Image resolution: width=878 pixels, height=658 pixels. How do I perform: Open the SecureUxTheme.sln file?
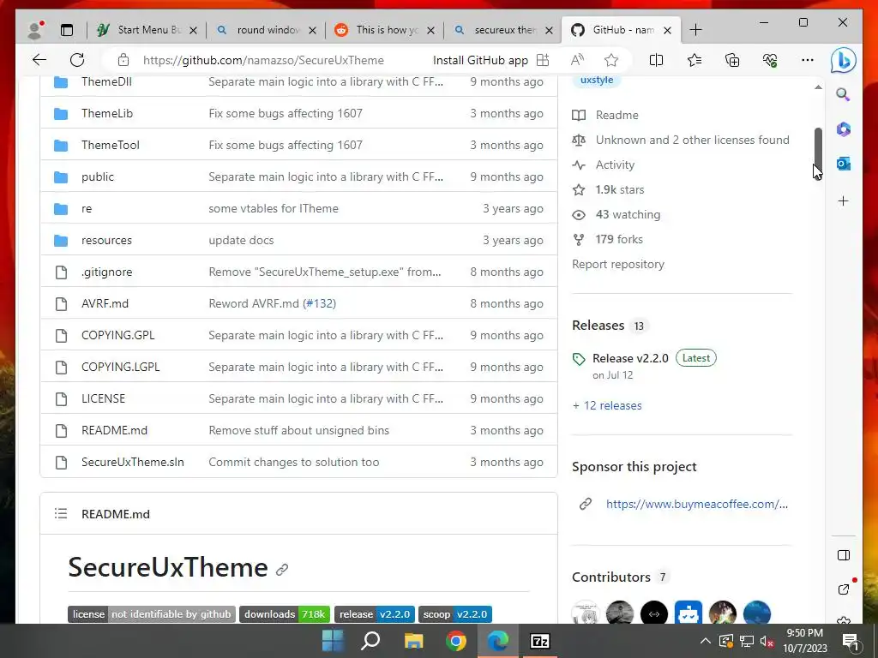coord(133,462)
